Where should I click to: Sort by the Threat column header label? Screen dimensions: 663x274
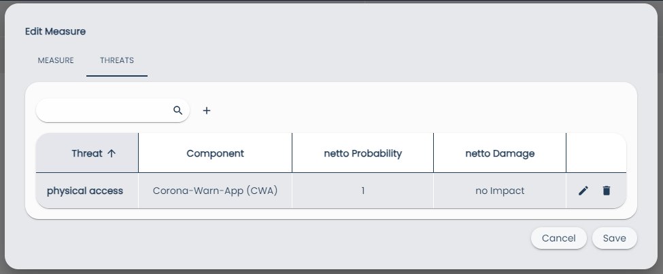86,153
